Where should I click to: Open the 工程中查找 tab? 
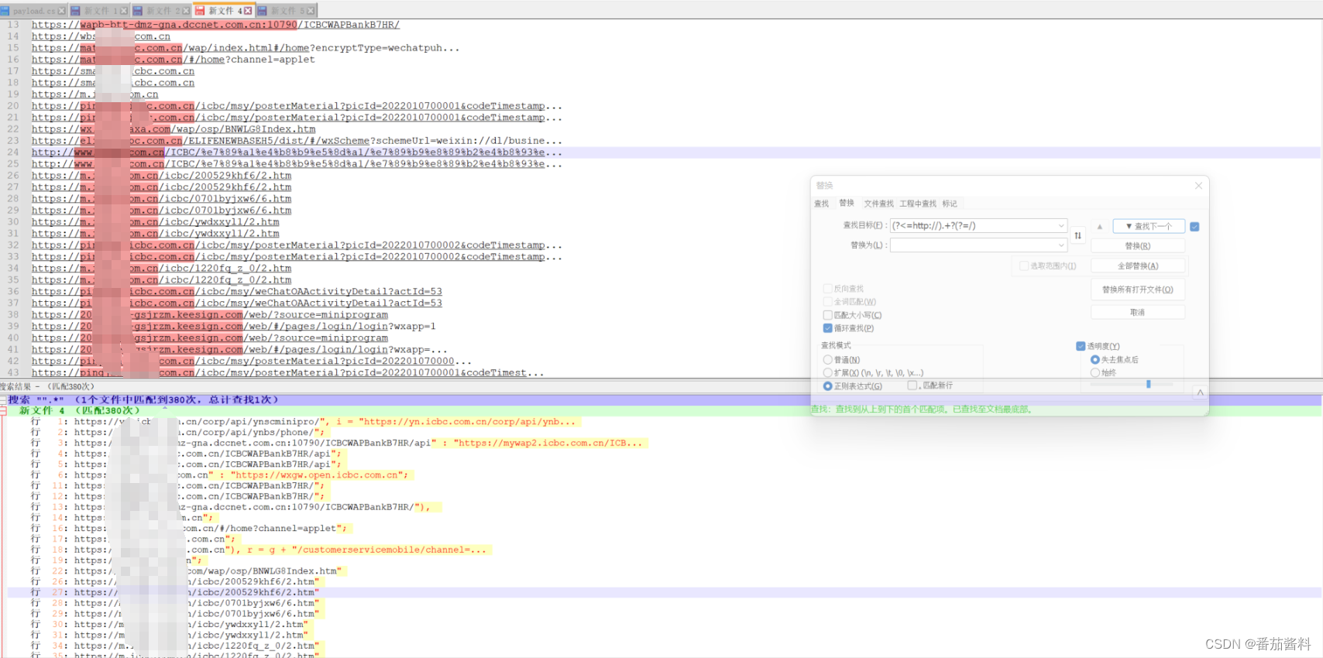(918, 204)
